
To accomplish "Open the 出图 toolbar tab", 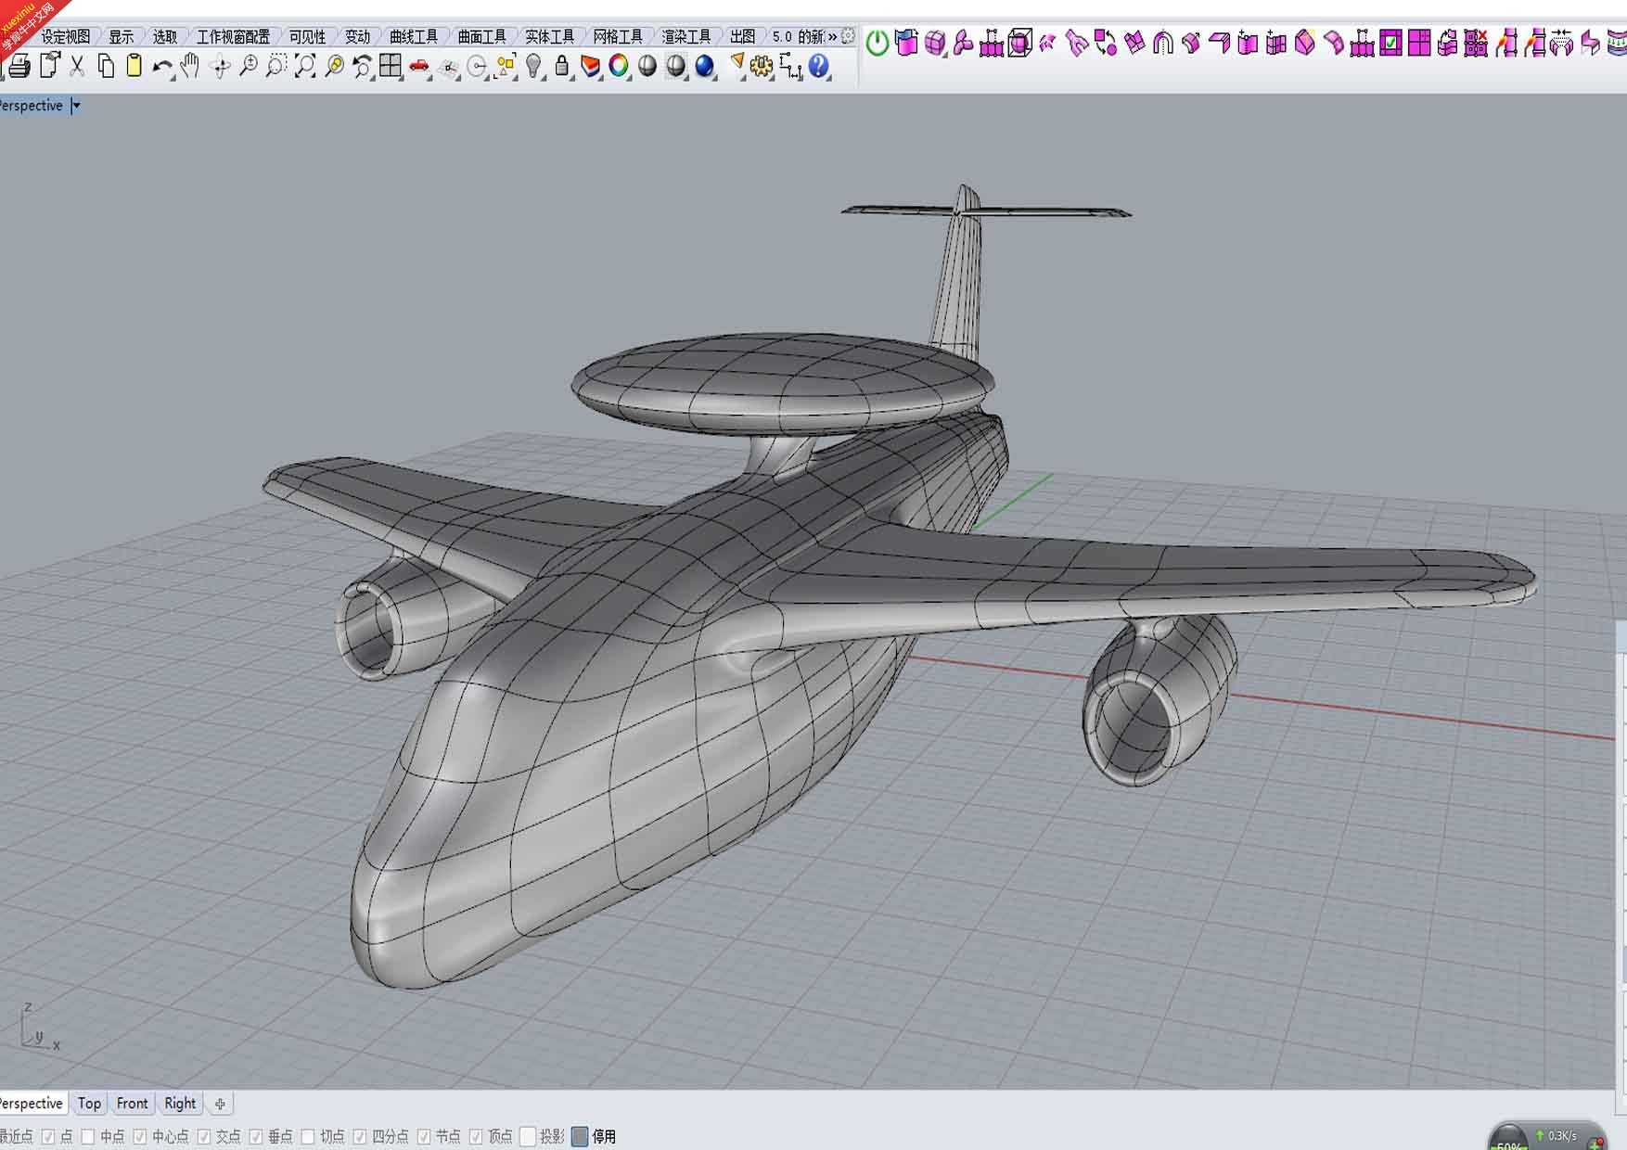I will (742, 36).
